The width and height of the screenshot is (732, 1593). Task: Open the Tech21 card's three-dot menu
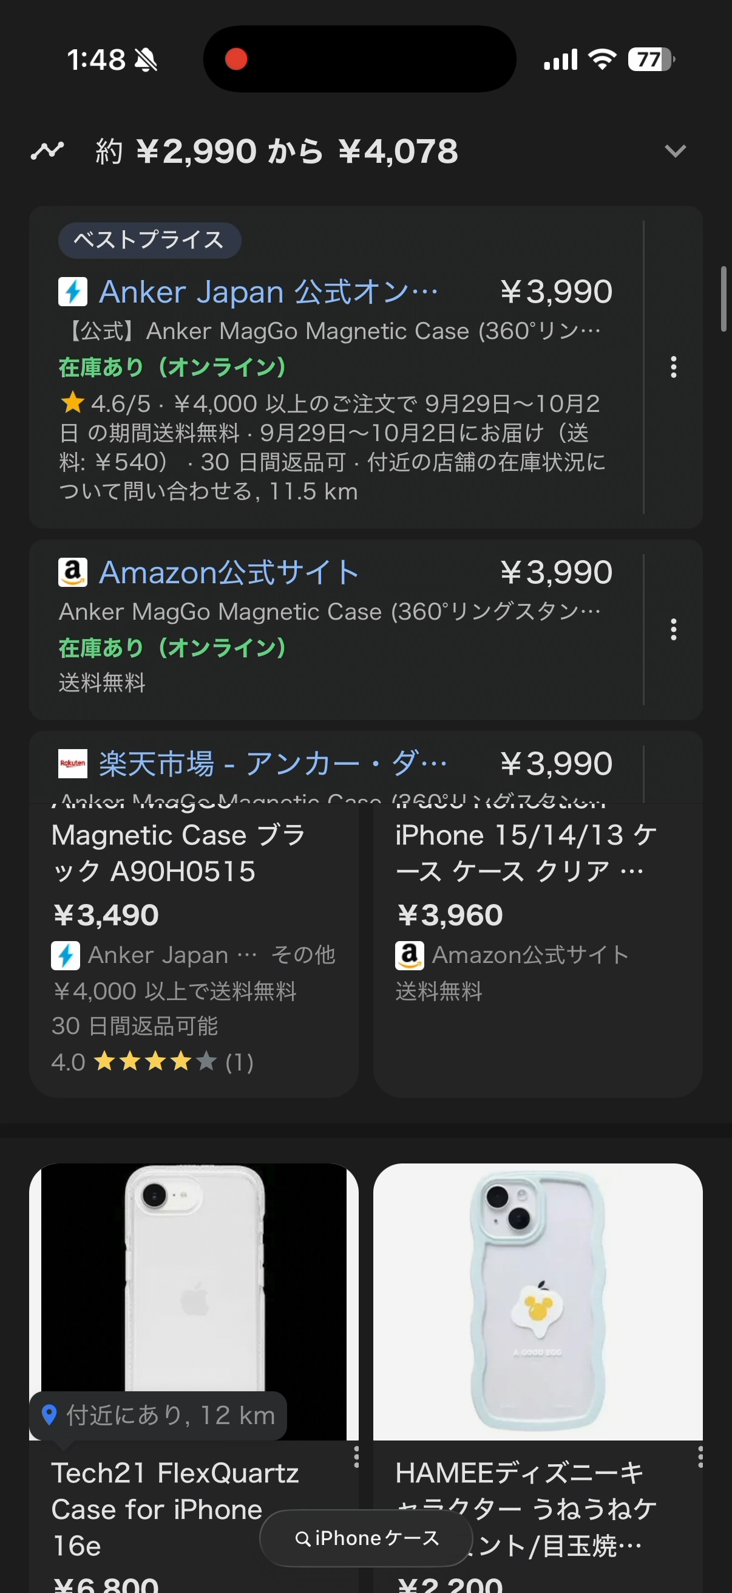356,1457
